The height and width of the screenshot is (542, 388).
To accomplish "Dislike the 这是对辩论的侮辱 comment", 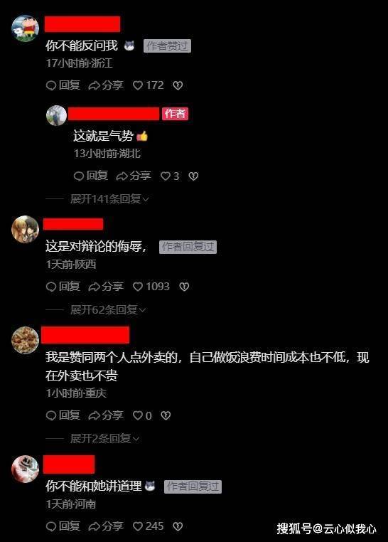I will point(184,287).
